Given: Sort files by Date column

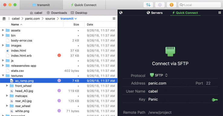Looking at the screenshot, I should click(x=90, y=24).
